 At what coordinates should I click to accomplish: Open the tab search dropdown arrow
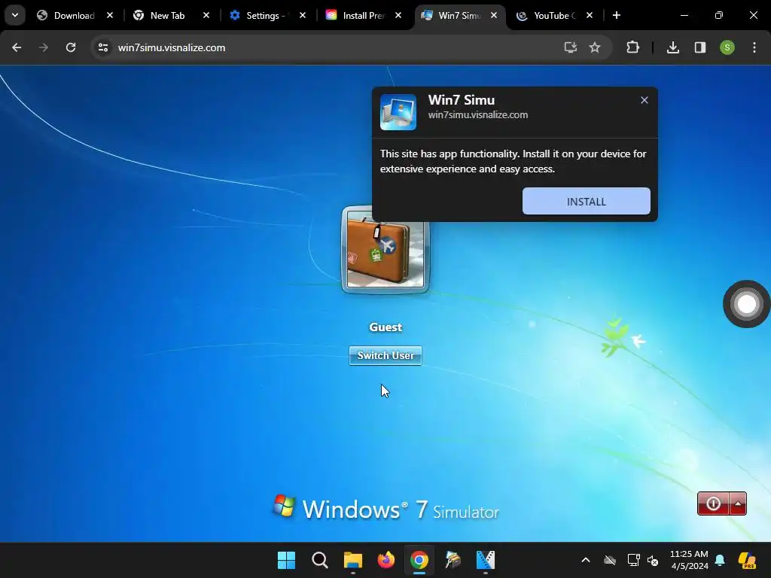click(15, 15)
